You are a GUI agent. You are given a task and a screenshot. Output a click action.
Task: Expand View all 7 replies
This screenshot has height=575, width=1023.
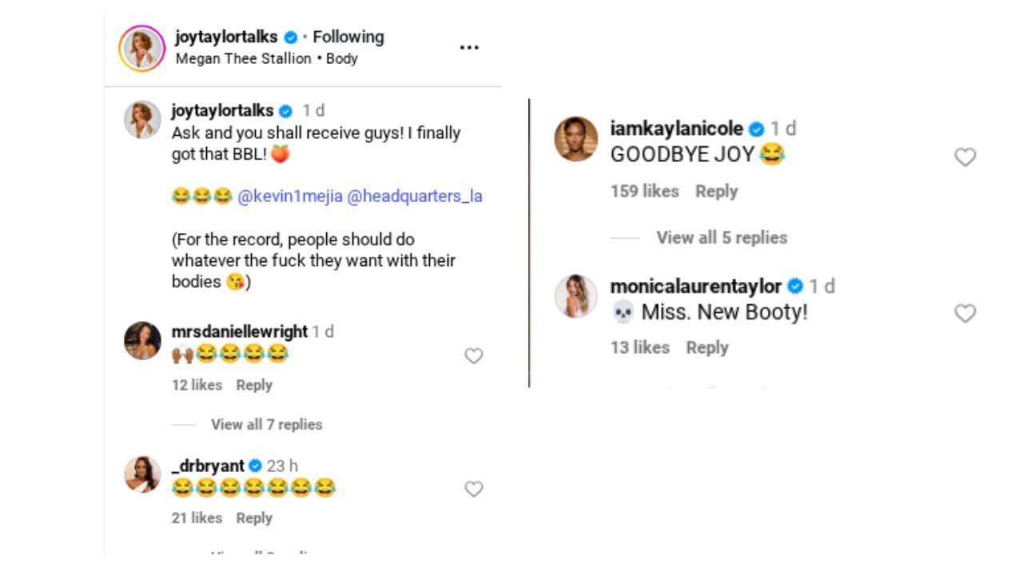pyautogui.click(x=266, y=424)
